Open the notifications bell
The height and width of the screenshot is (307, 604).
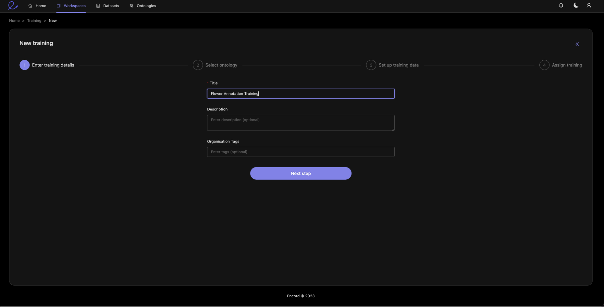(561, 5)
